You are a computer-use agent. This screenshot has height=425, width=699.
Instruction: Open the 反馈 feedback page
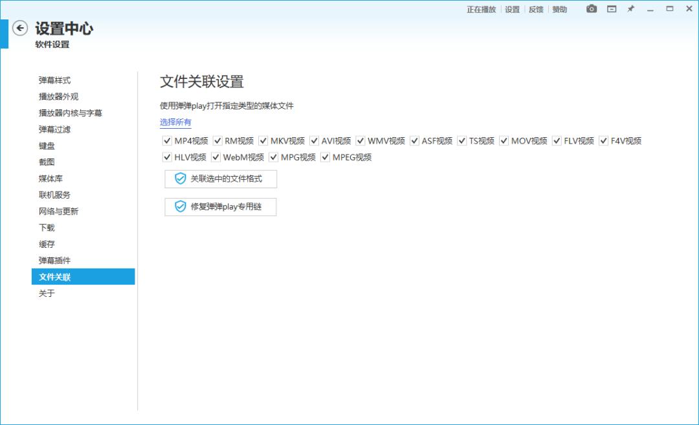coord(535,9)
